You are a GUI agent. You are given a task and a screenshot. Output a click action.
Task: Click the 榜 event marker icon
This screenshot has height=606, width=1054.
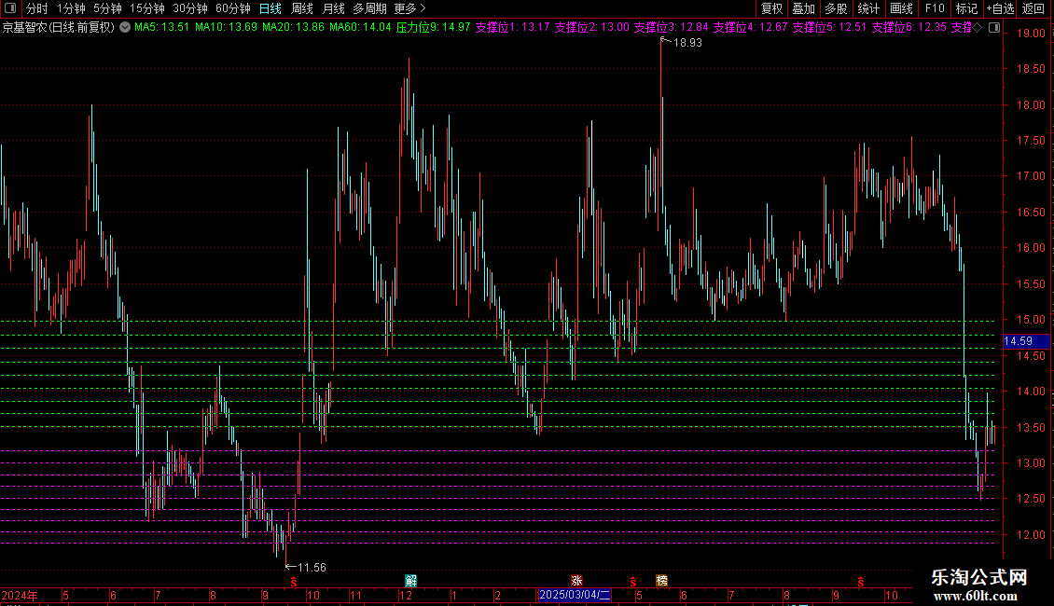pyautogui.click(x=661, y=581)
